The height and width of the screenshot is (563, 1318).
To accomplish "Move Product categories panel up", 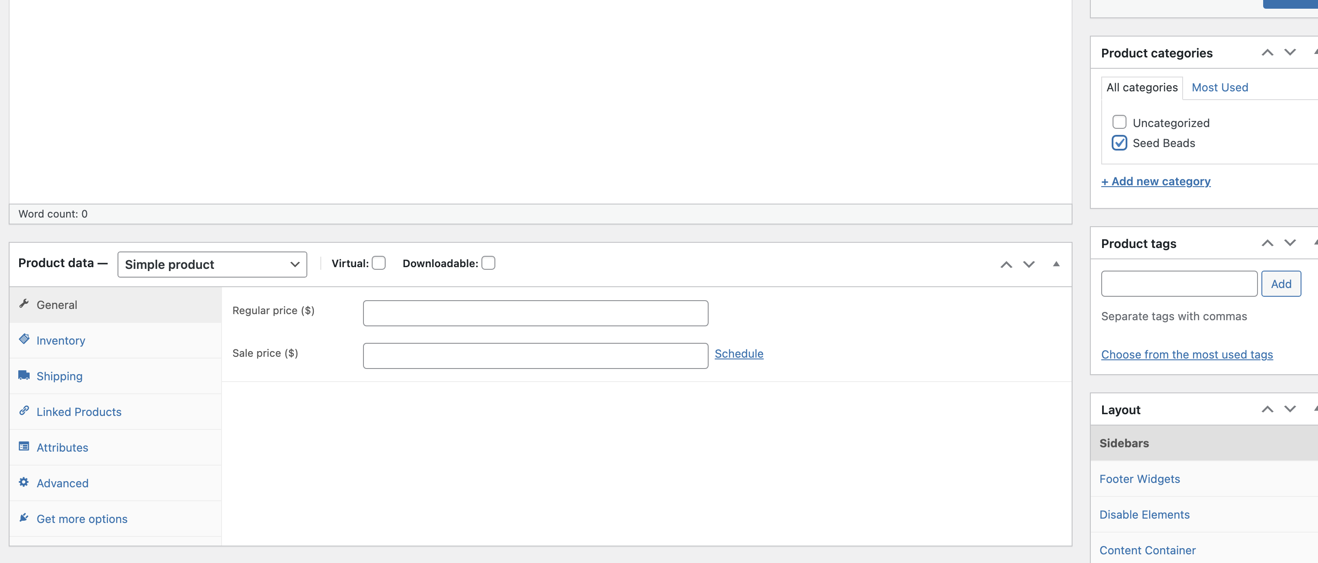I will click(1267, 53).
